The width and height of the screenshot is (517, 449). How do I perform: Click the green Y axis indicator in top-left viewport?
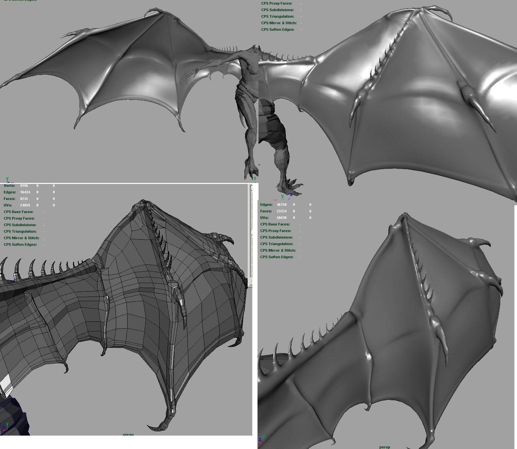7,179
